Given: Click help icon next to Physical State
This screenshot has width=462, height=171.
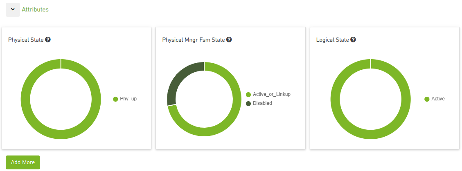Looking at the screenshot, I should [48, 40].
